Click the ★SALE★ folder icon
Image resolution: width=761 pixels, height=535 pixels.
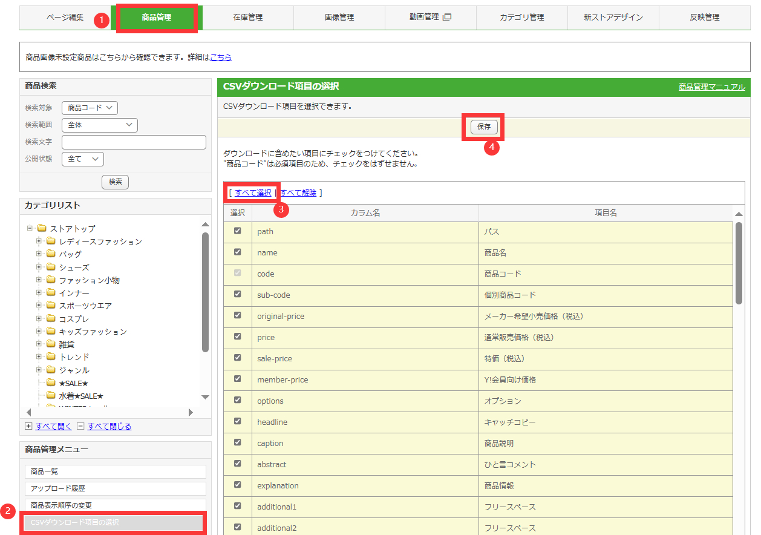click(x=51, y=383)
